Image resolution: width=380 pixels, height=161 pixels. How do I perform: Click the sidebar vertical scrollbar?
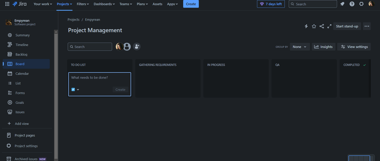tap(56, 95)
